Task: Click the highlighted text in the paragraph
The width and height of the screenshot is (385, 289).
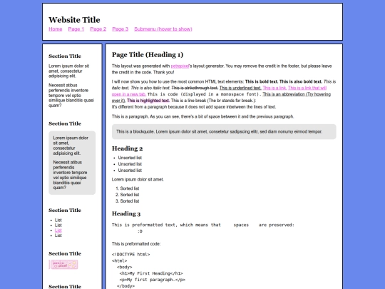Action: pyautogui.click(x=148, y=101)
